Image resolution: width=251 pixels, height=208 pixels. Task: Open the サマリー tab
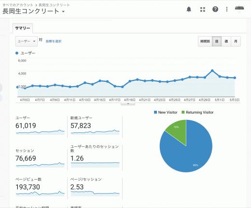23,28
